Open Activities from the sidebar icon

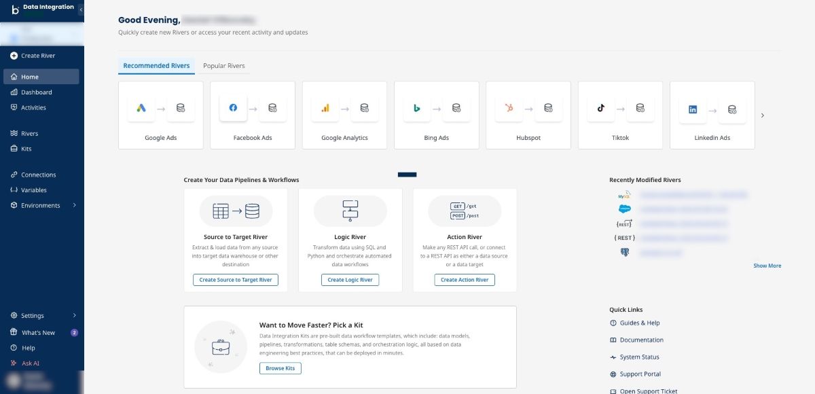[14, 107]
